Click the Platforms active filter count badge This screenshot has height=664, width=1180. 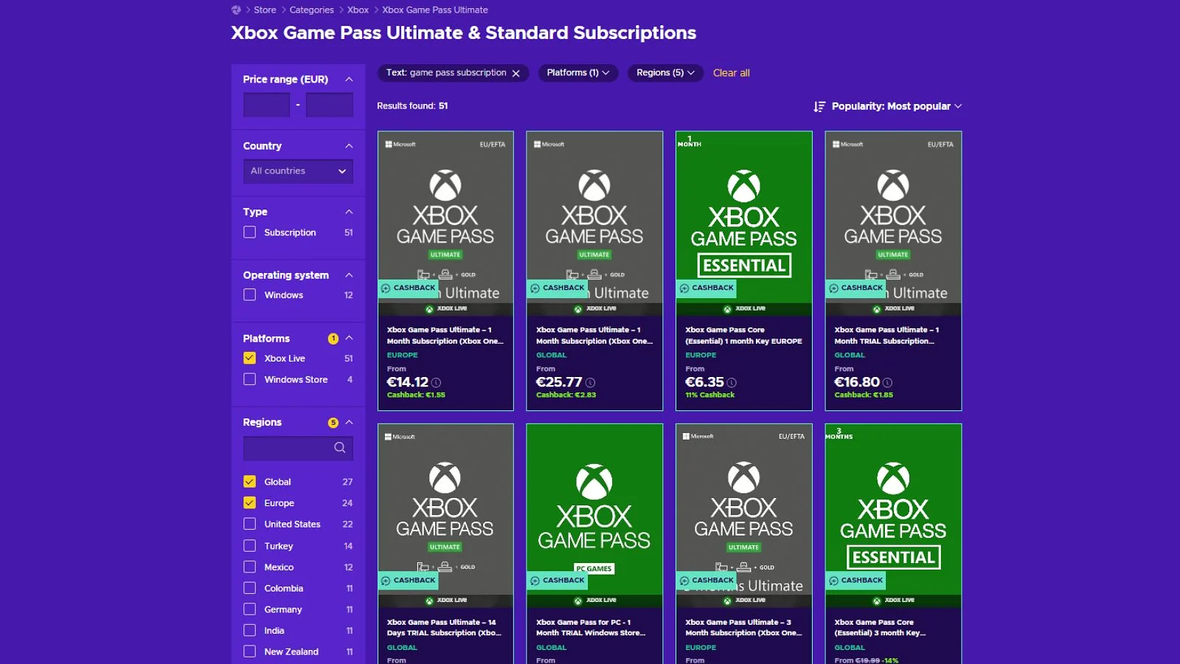(333, 339)
